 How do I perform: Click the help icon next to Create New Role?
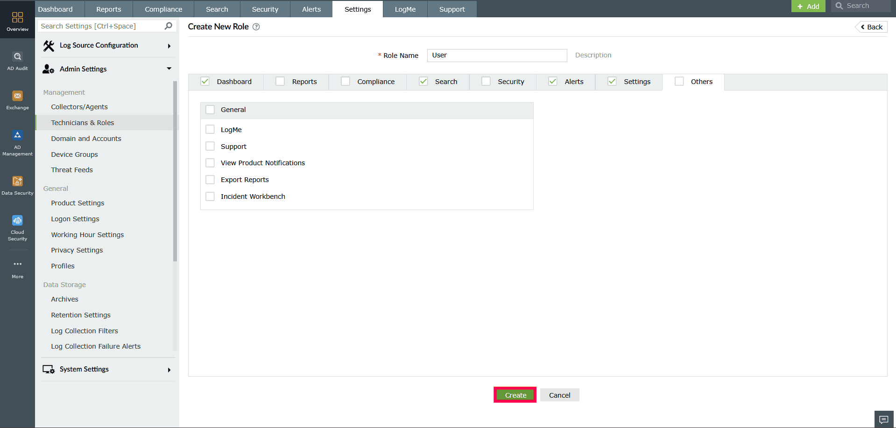click(256, 27)
